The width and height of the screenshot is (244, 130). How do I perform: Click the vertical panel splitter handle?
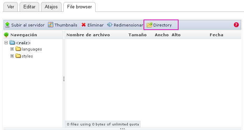point(64,79)
